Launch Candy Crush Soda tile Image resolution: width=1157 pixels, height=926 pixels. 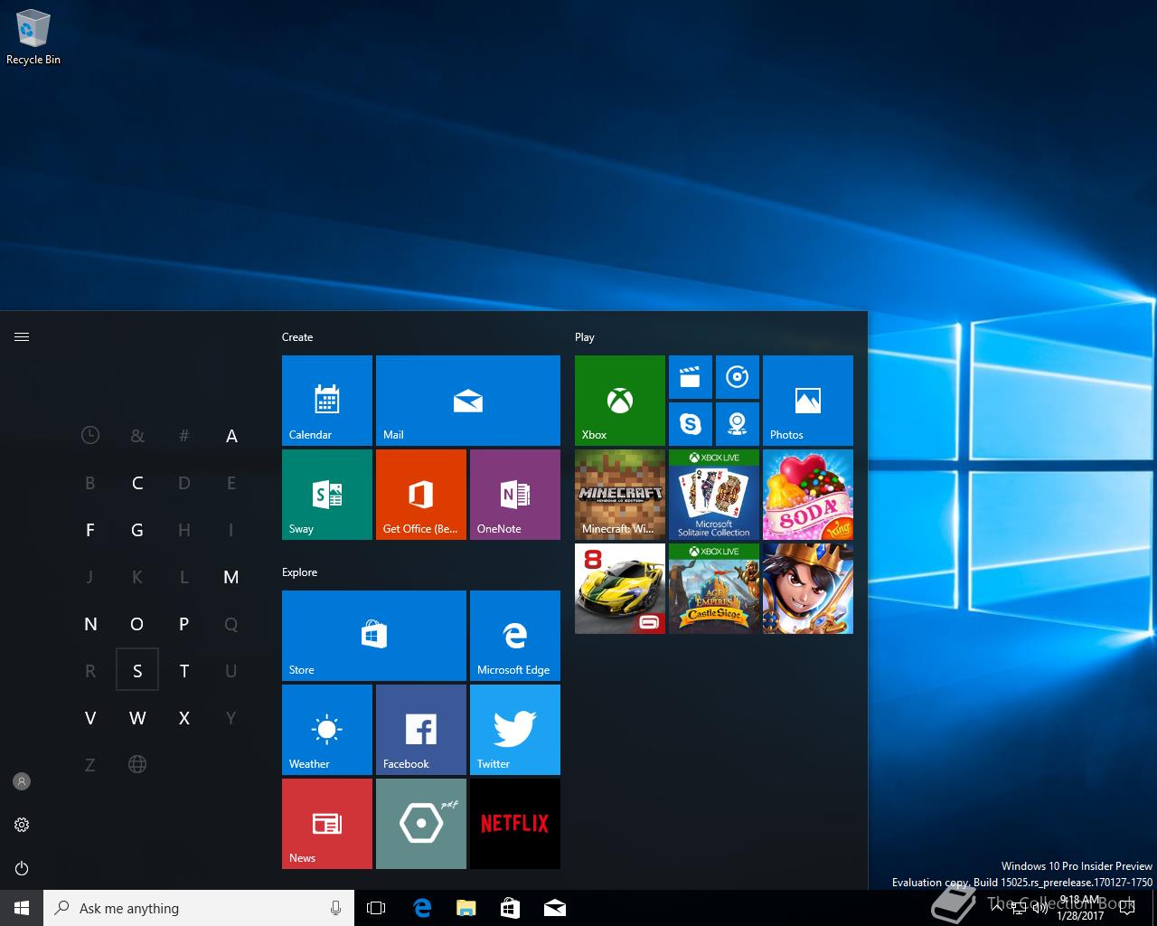point(808,495)
